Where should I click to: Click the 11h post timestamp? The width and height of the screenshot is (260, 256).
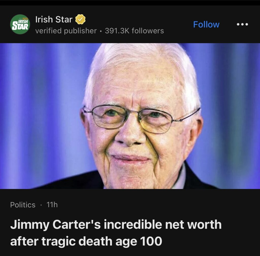(x=52, y=205)
